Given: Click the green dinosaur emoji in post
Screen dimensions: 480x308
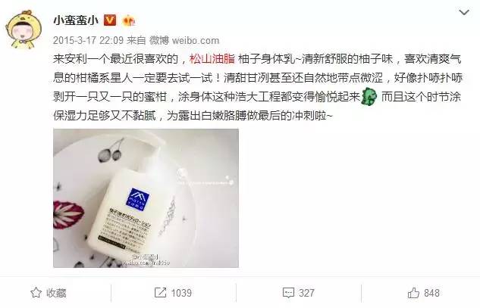Looking at the screenshot, I should [x=369, y=97].
